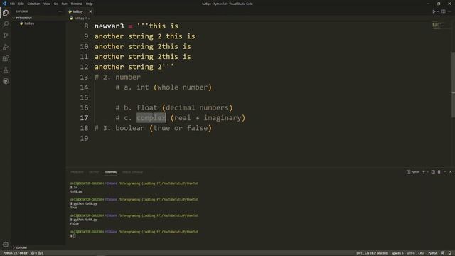Open the Run menu
This screenshot has height=256, width=455.
(65, 4)
